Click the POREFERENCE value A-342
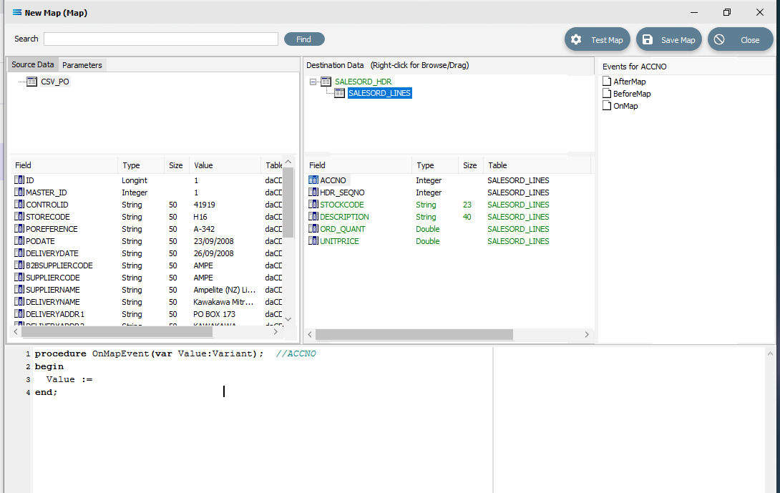Image resolution: width=780 pixels, height=493 pixels. click(x=204, y=229)
